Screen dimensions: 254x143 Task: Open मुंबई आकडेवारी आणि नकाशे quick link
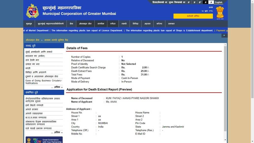39,52
